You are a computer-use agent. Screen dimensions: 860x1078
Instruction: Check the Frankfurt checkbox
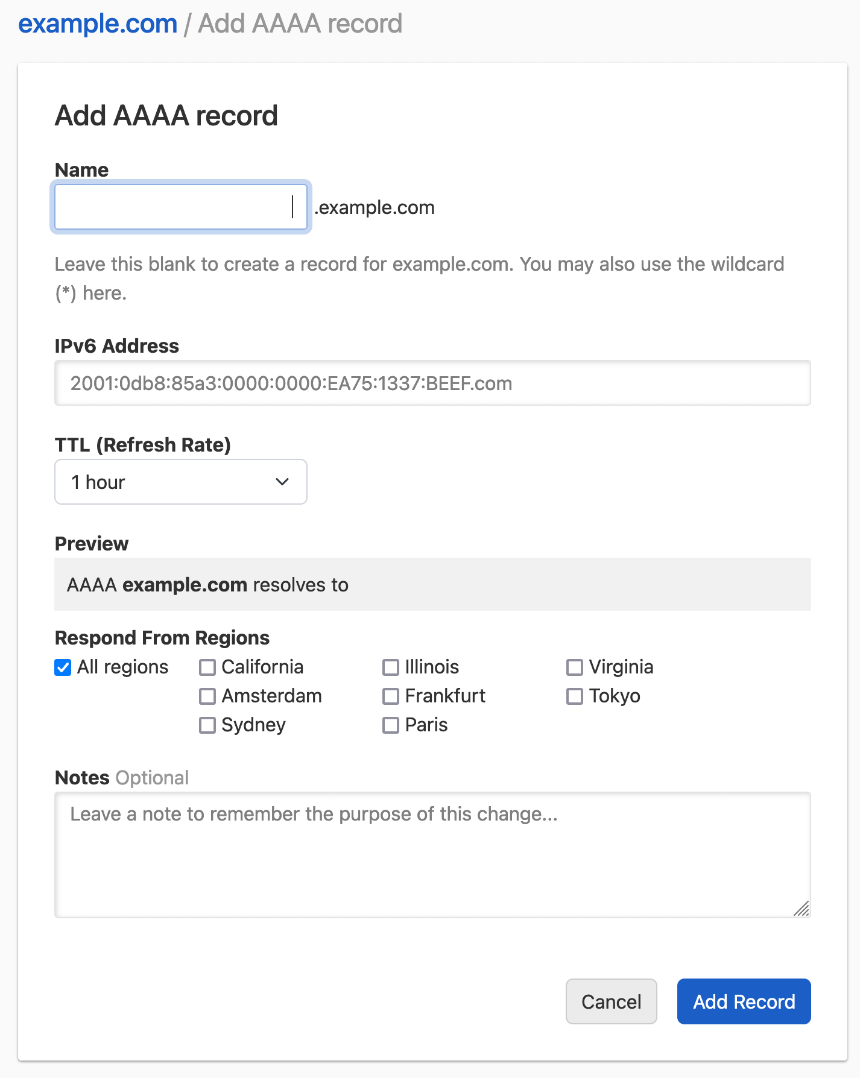[390, 696]
